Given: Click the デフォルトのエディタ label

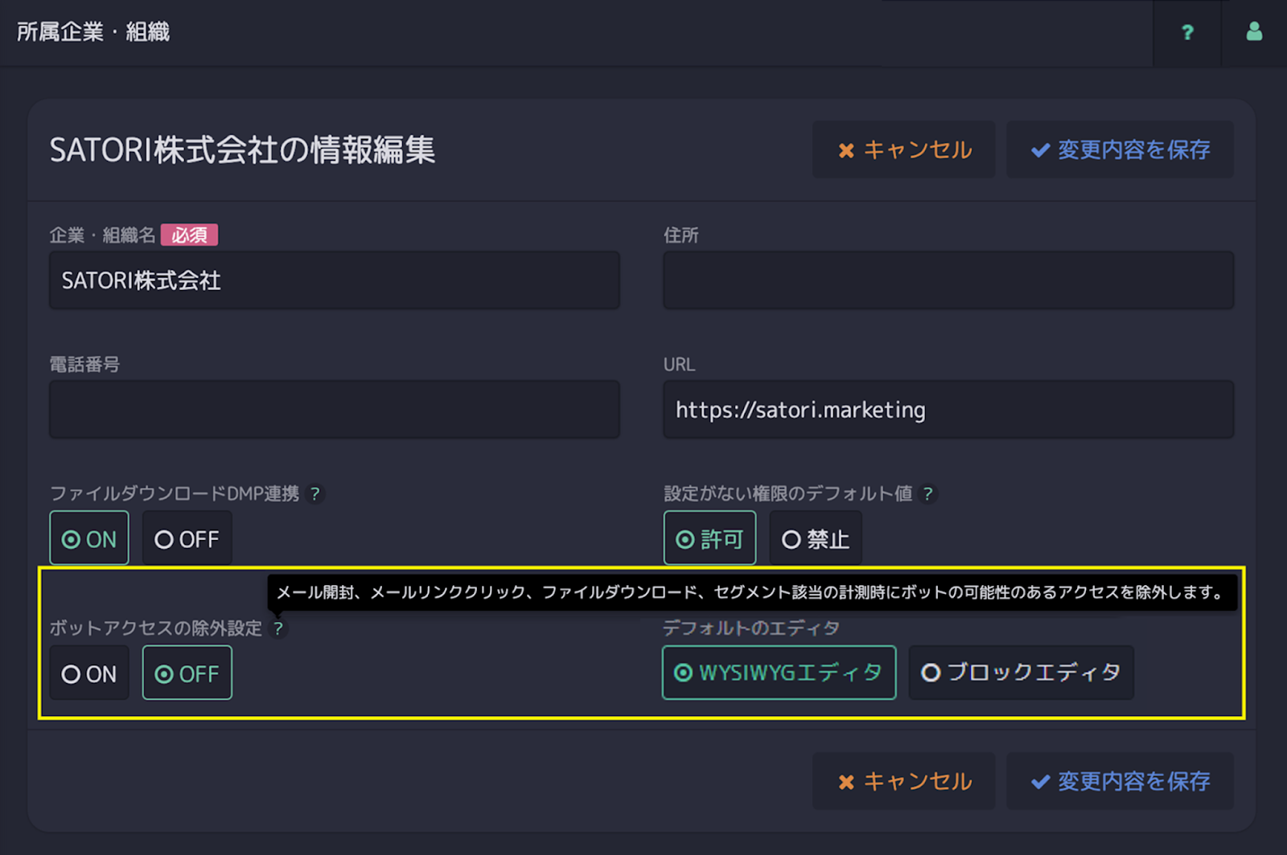Looking at the screenshot, I should [751, 628].
